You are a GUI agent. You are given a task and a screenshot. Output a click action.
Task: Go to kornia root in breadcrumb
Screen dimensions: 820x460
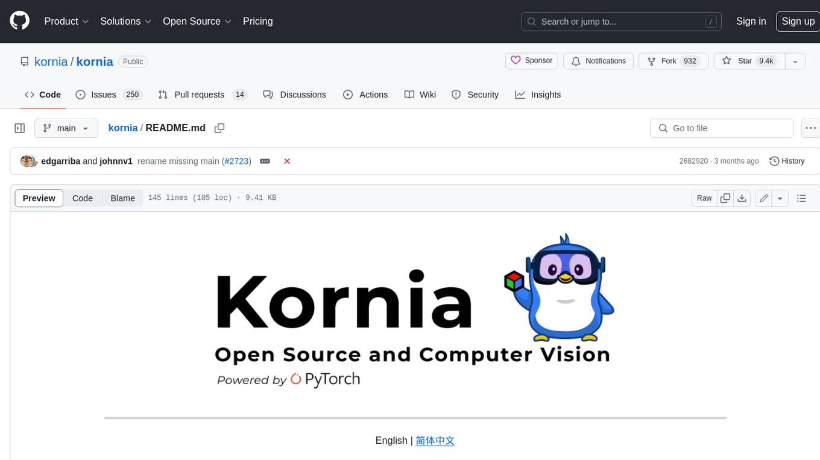pyautogui.click(x=123, y=128)
